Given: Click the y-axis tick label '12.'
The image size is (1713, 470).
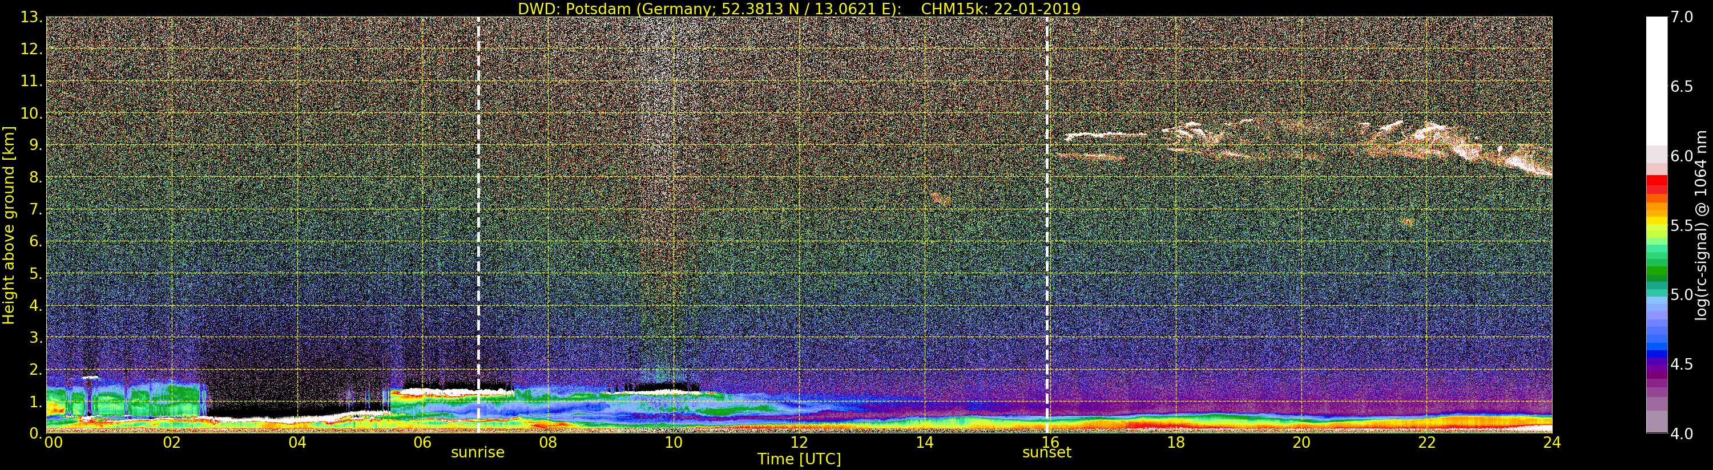Looking at the screenshot, I should [x=31, y=49].
